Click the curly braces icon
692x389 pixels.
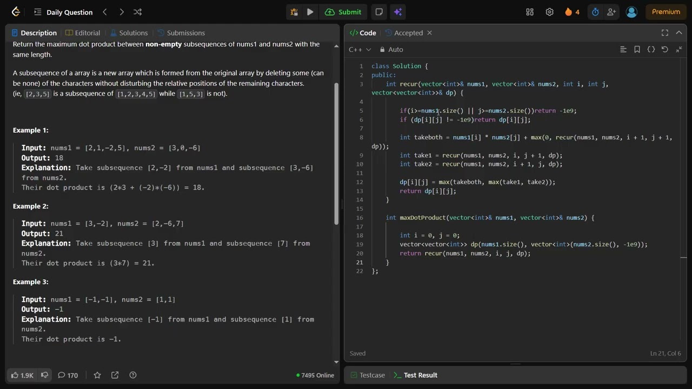pyautogui.click(x=651, y=50)
